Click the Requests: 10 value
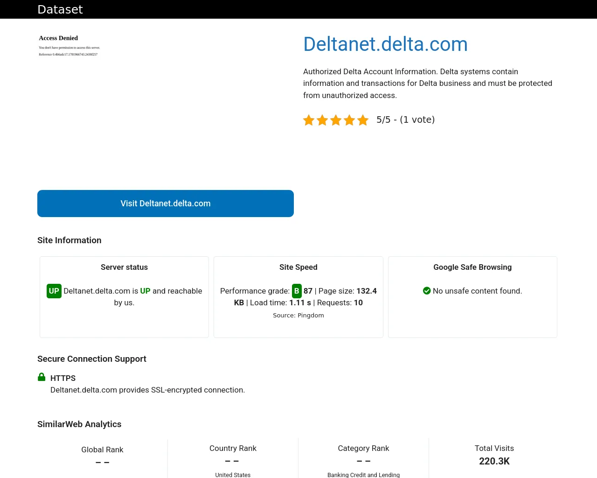 340,303
